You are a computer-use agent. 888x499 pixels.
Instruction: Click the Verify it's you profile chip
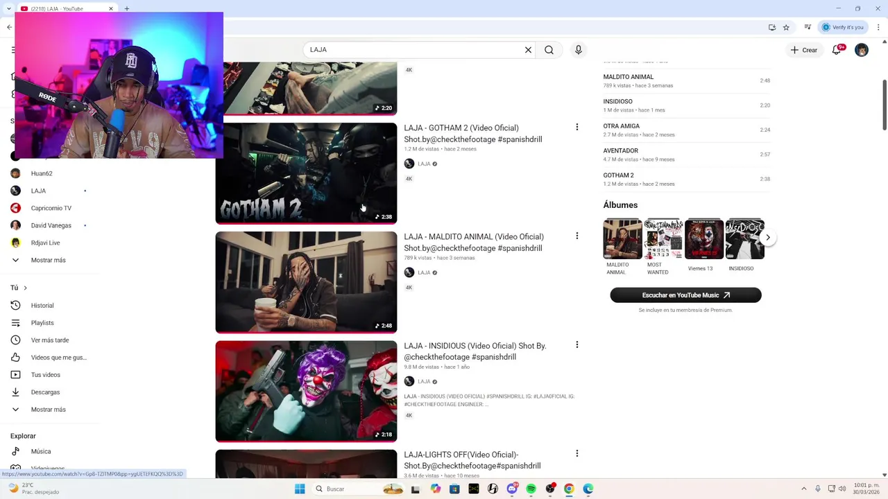coord(843,27)
